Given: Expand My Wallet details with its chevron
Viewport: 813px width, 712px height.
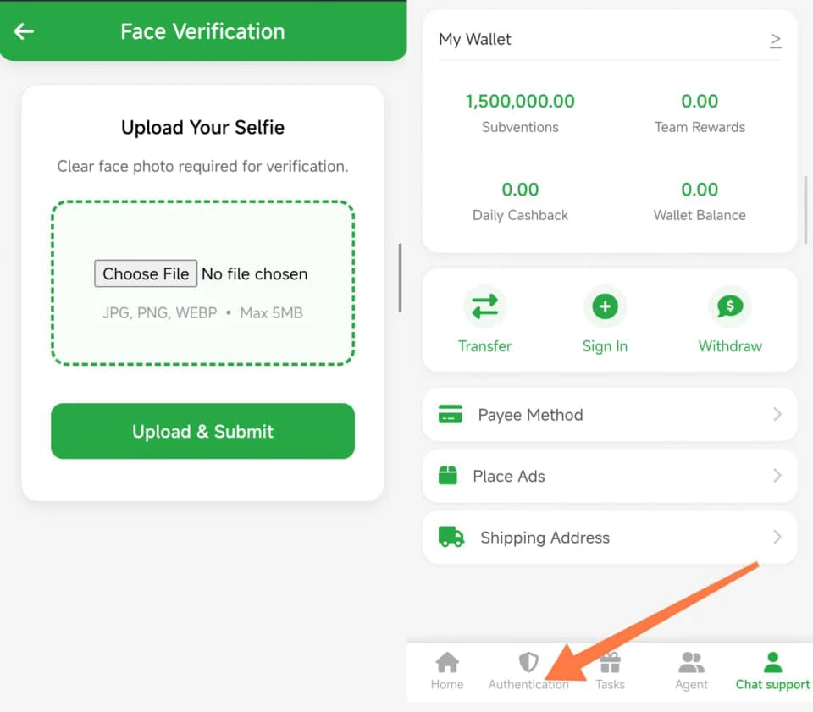Looking at the screenshot, I should (776, 40).
